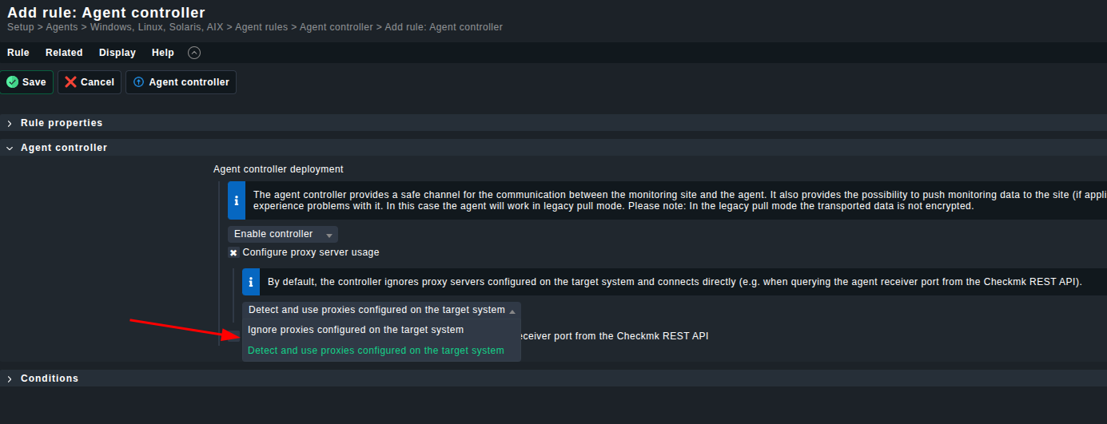Collapse the menu bar with the circled chevron
Image resolution: width=1107 pixels, height=424 pixels.
[194, 53]
